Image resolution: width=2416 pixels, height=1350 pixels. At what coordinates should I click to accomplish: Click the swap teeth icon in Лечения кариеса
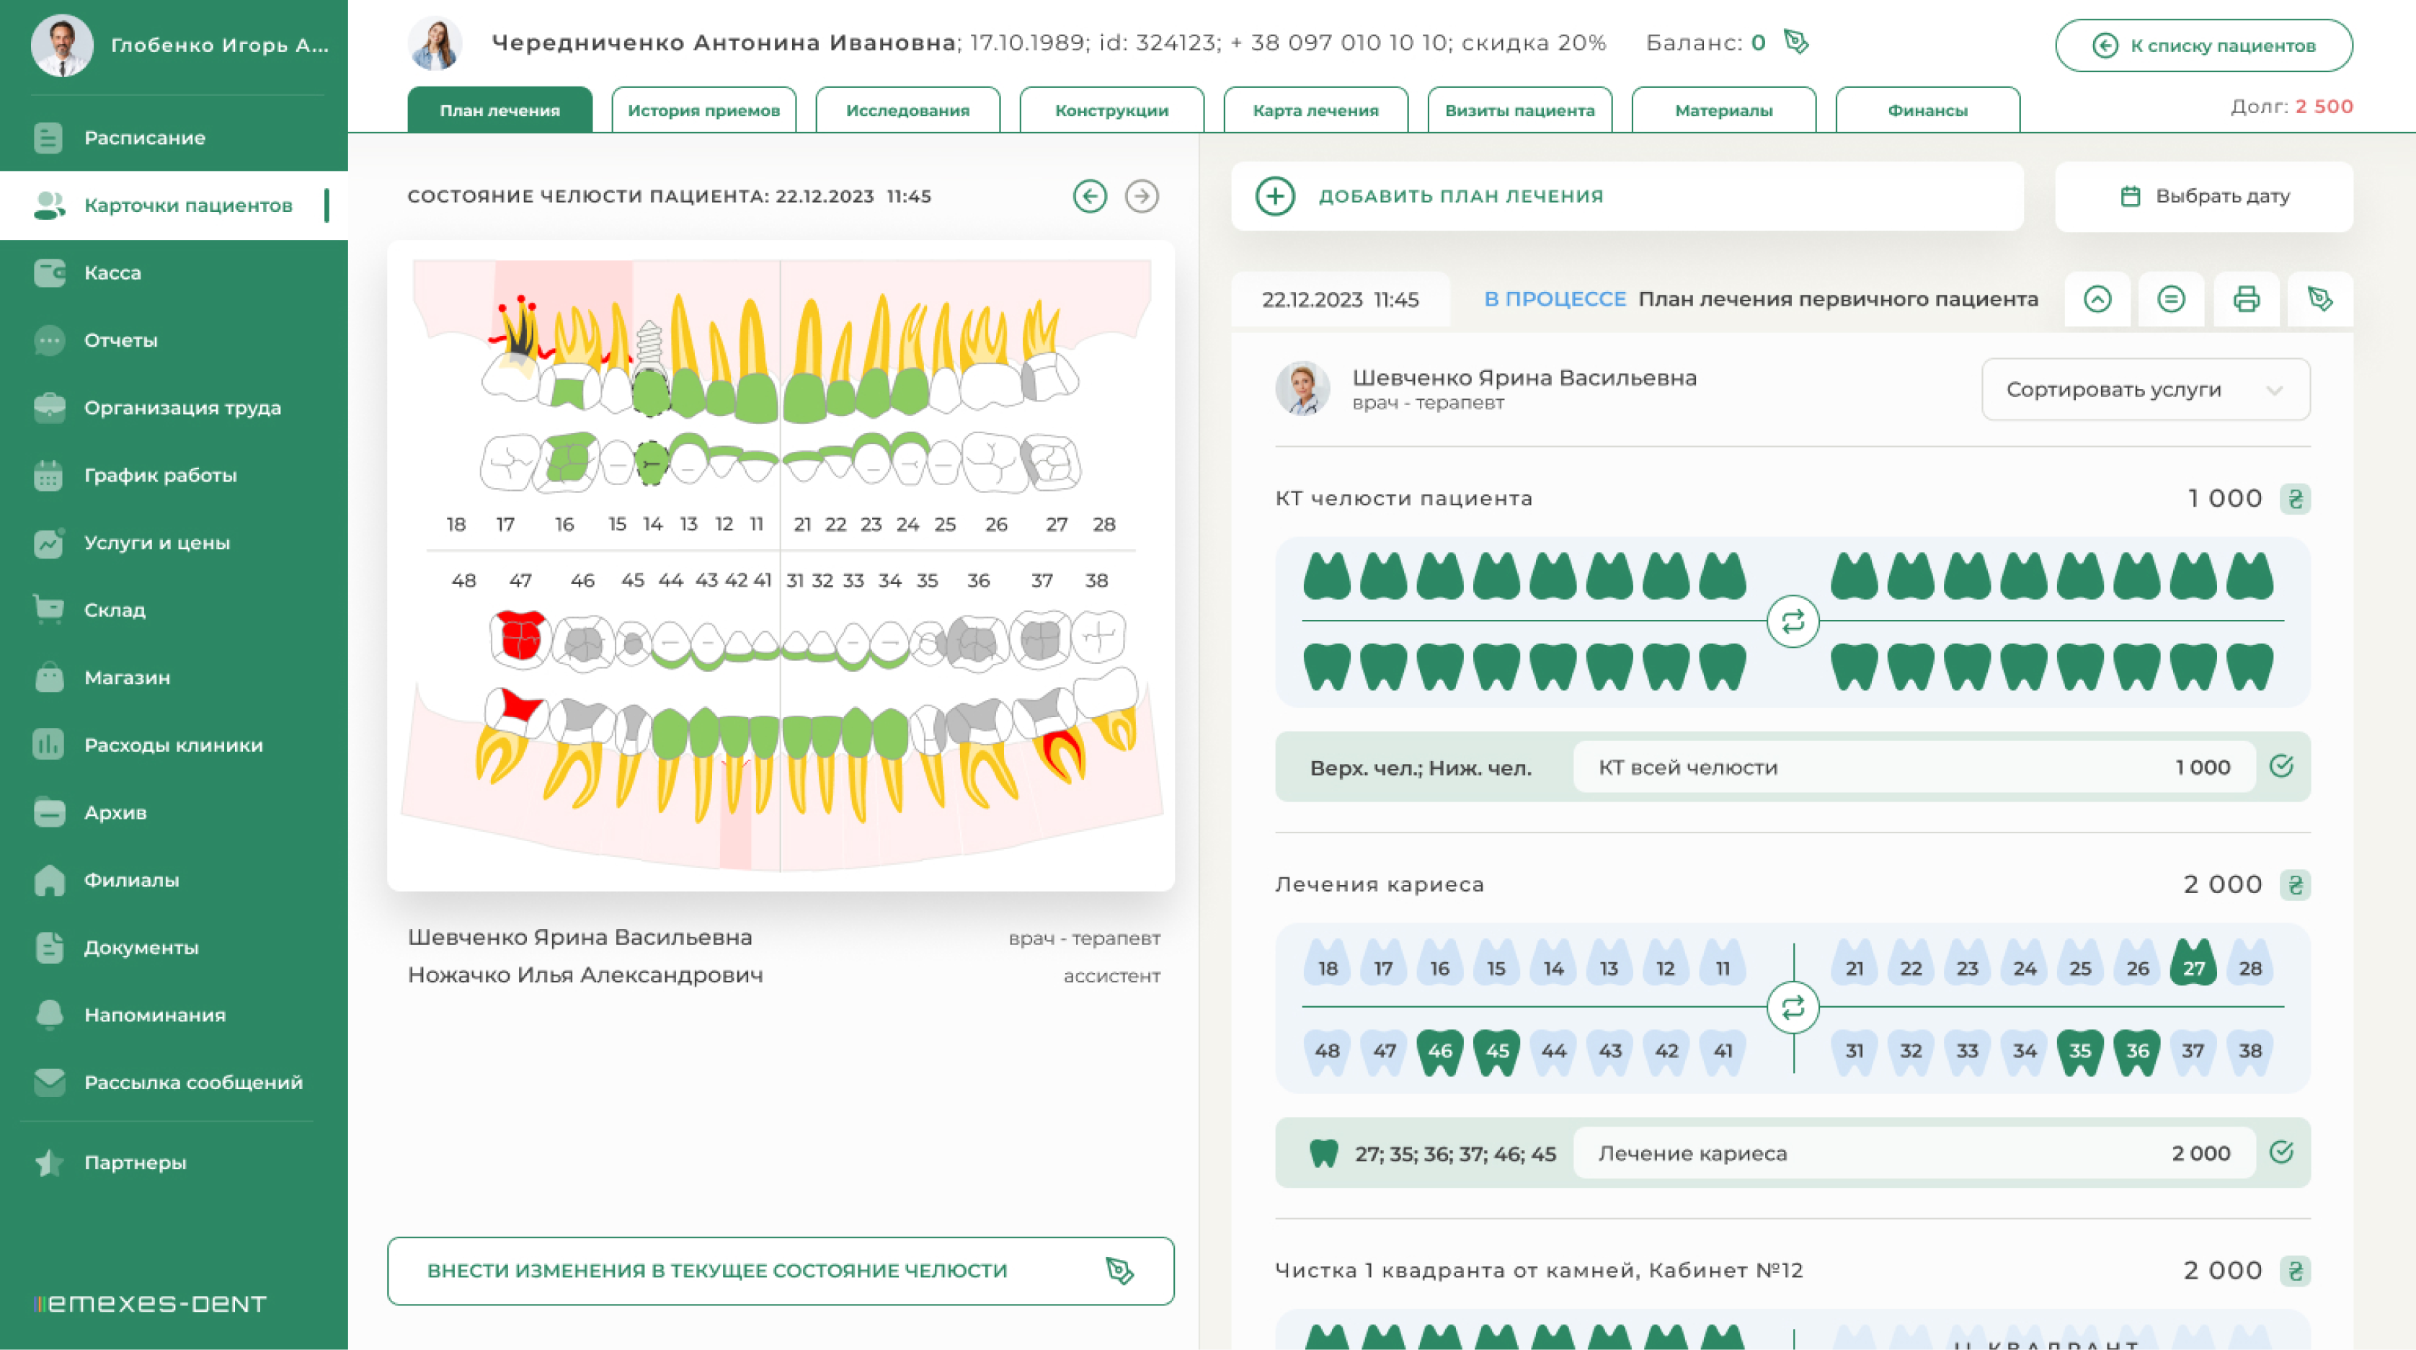pos(1793,1008)
